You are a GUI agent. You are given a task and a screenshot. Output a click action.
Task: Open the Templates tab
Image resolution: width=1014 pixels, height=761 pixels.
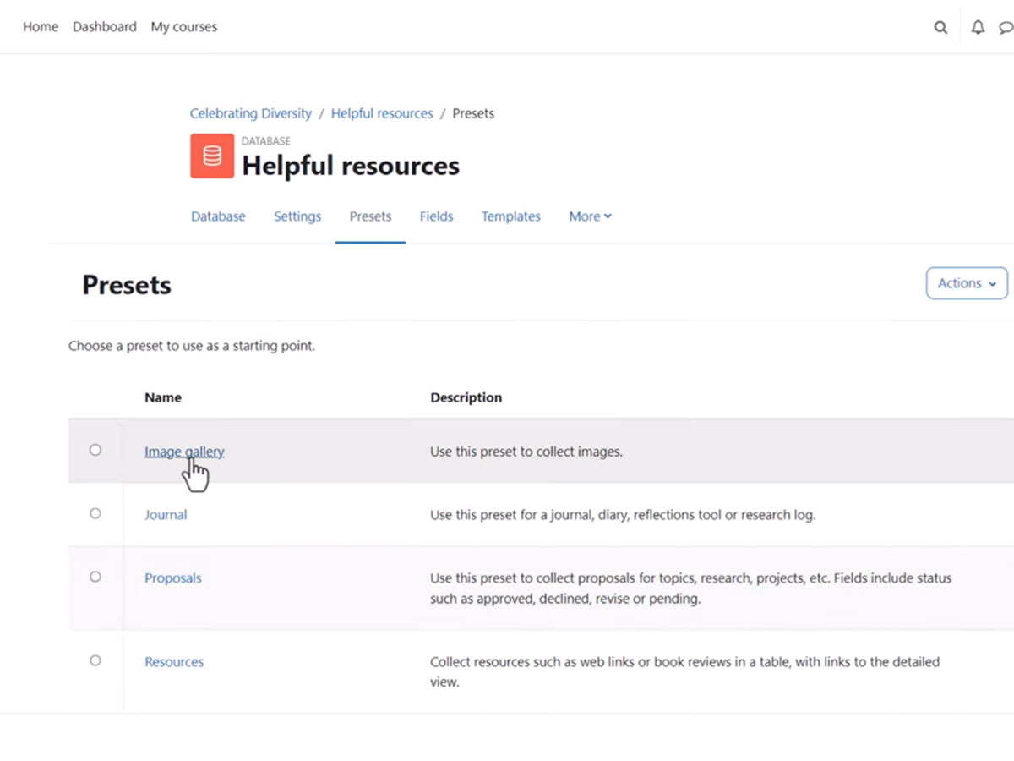[x=510, y=216]
